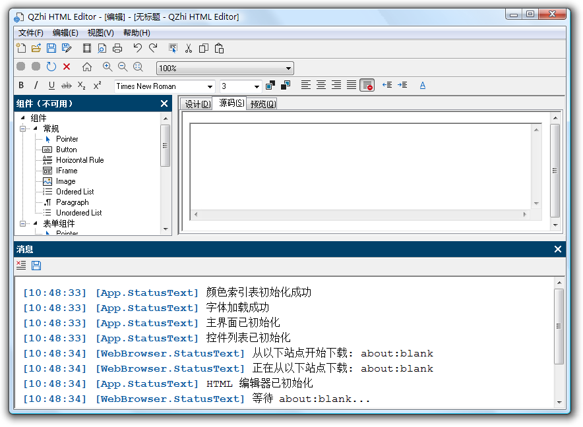The height and width of the screenshot is (427, 583).
Task: Open the font color A picker
Action: (x=422, y=86)
